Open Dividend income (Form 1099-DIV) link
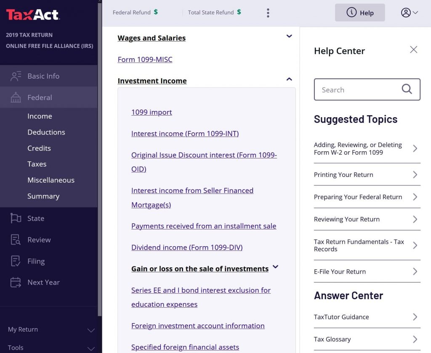The height and width of the screenshot is (353, 431). (x=187, y=248)
